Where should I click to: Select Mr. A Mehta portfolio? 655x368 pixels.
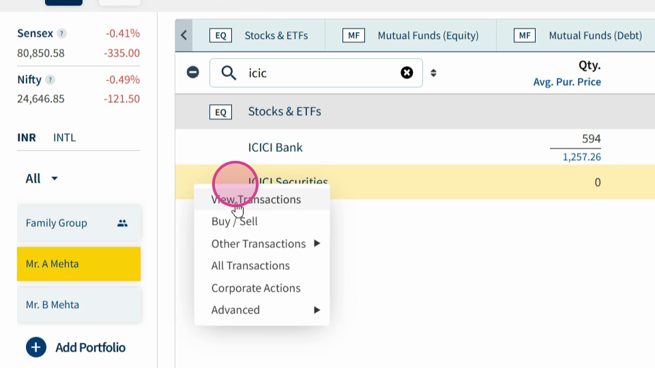pyautogui.click(x=78, y=264)
